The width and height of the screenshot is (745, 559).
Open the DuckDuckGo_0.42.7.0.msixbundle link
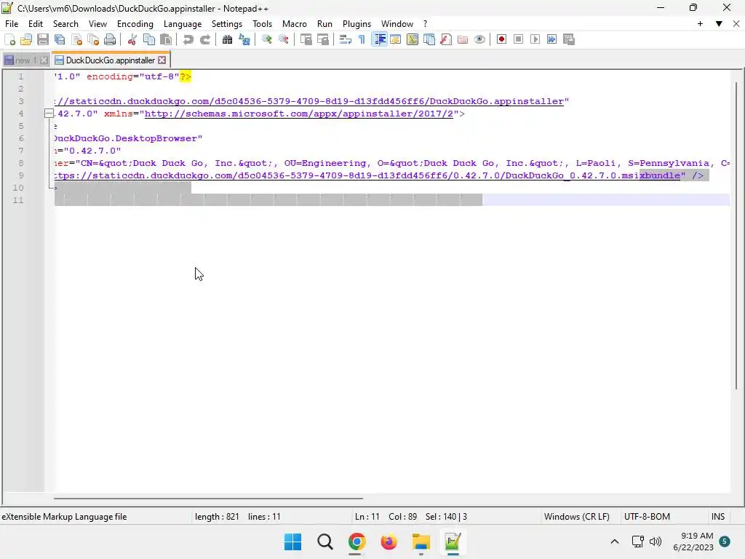tap(367, 175)
